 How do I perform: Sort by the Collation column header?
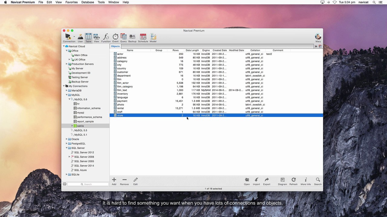coord(255,50)
